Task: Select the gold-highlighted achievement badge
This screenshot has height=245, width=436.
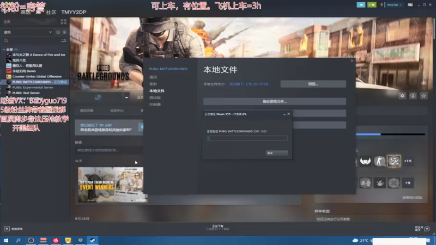Action: tap(393, 161)
